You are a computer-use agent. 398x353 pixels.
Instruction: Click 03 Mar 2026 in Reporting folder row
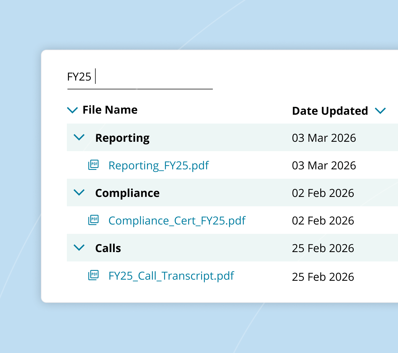tap(324, 138)
